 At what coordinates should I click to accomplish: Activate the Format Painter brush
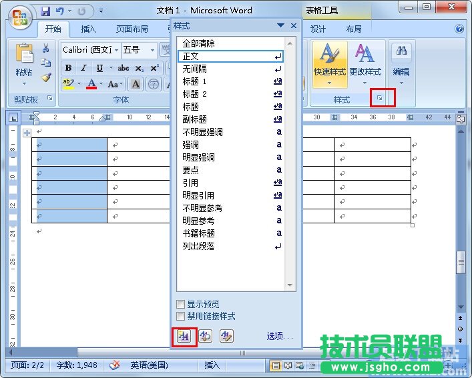[x=46, y=77]
